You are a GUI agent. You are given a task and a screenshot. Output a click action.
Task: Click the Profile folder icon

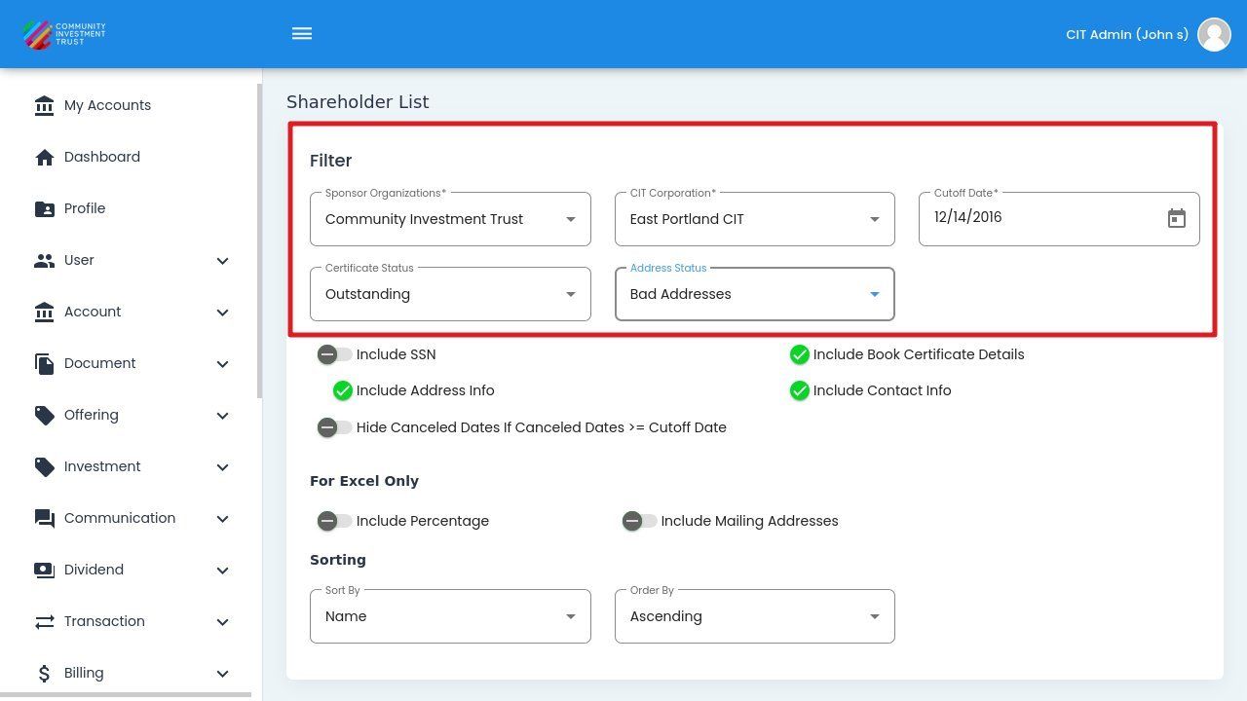coord(44,209)
